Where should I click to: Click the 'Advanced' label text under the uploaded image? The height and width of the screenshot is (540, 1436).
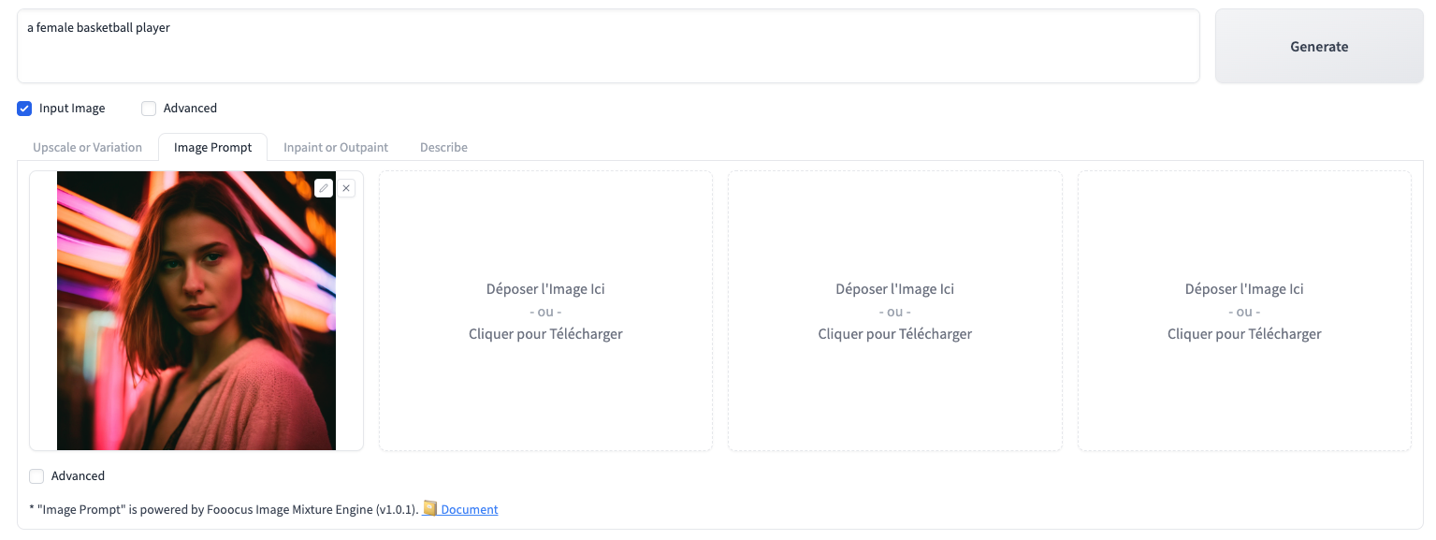click(78, 476)
